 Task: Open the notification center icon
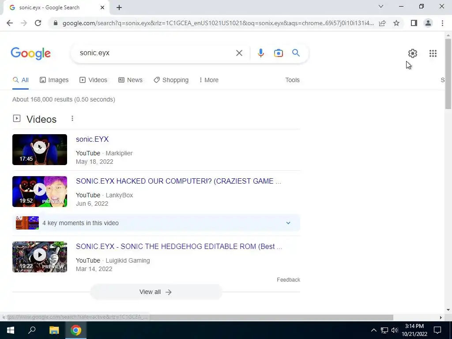437,330
